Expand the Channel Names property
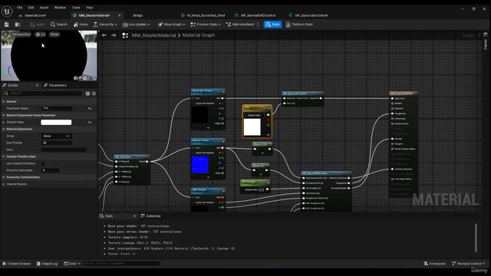Screen dimensions: 491x276 (4, 184)
